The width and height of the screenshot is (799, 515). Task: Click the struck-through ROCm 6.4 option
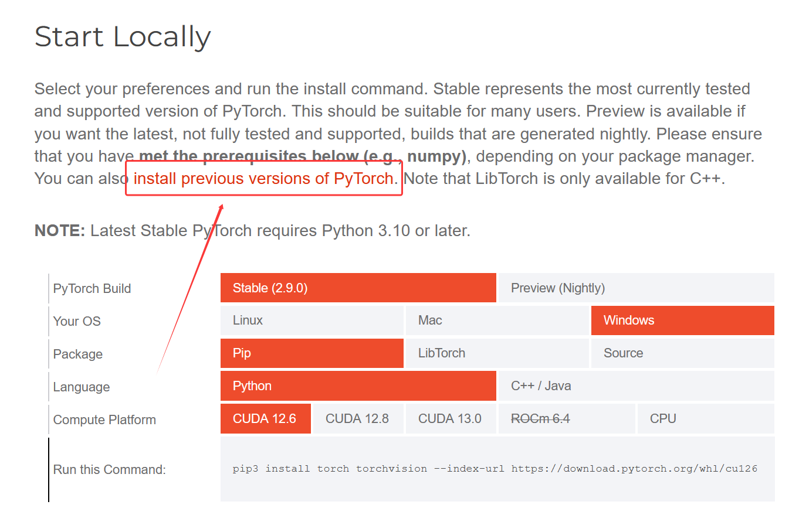[567, 419]
